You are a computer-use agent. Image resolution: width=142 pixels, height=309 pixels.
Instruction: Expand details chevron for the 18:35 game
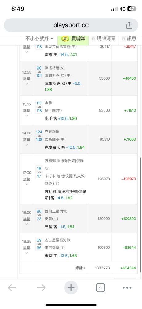[x=27, y=253]
